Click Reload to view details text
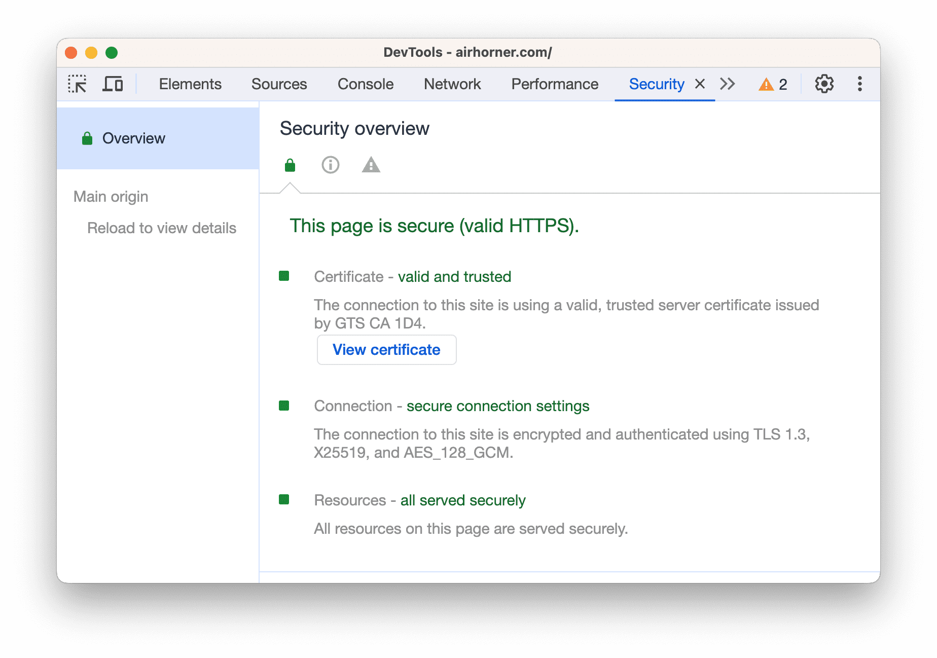937x658 pixels. pos(162,228)
